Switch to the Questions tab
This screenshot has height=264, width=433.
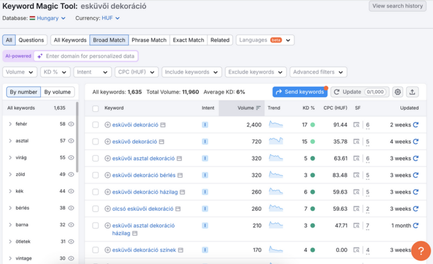(31, 40)
